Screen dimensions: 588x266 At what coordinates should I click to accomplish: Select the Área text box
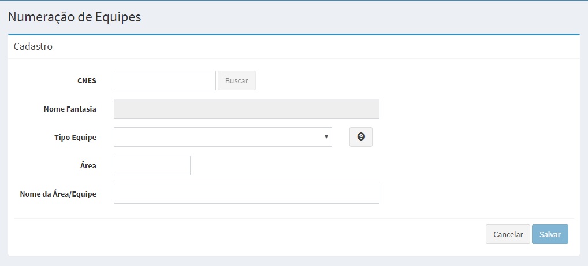click(x=152, y=165)
